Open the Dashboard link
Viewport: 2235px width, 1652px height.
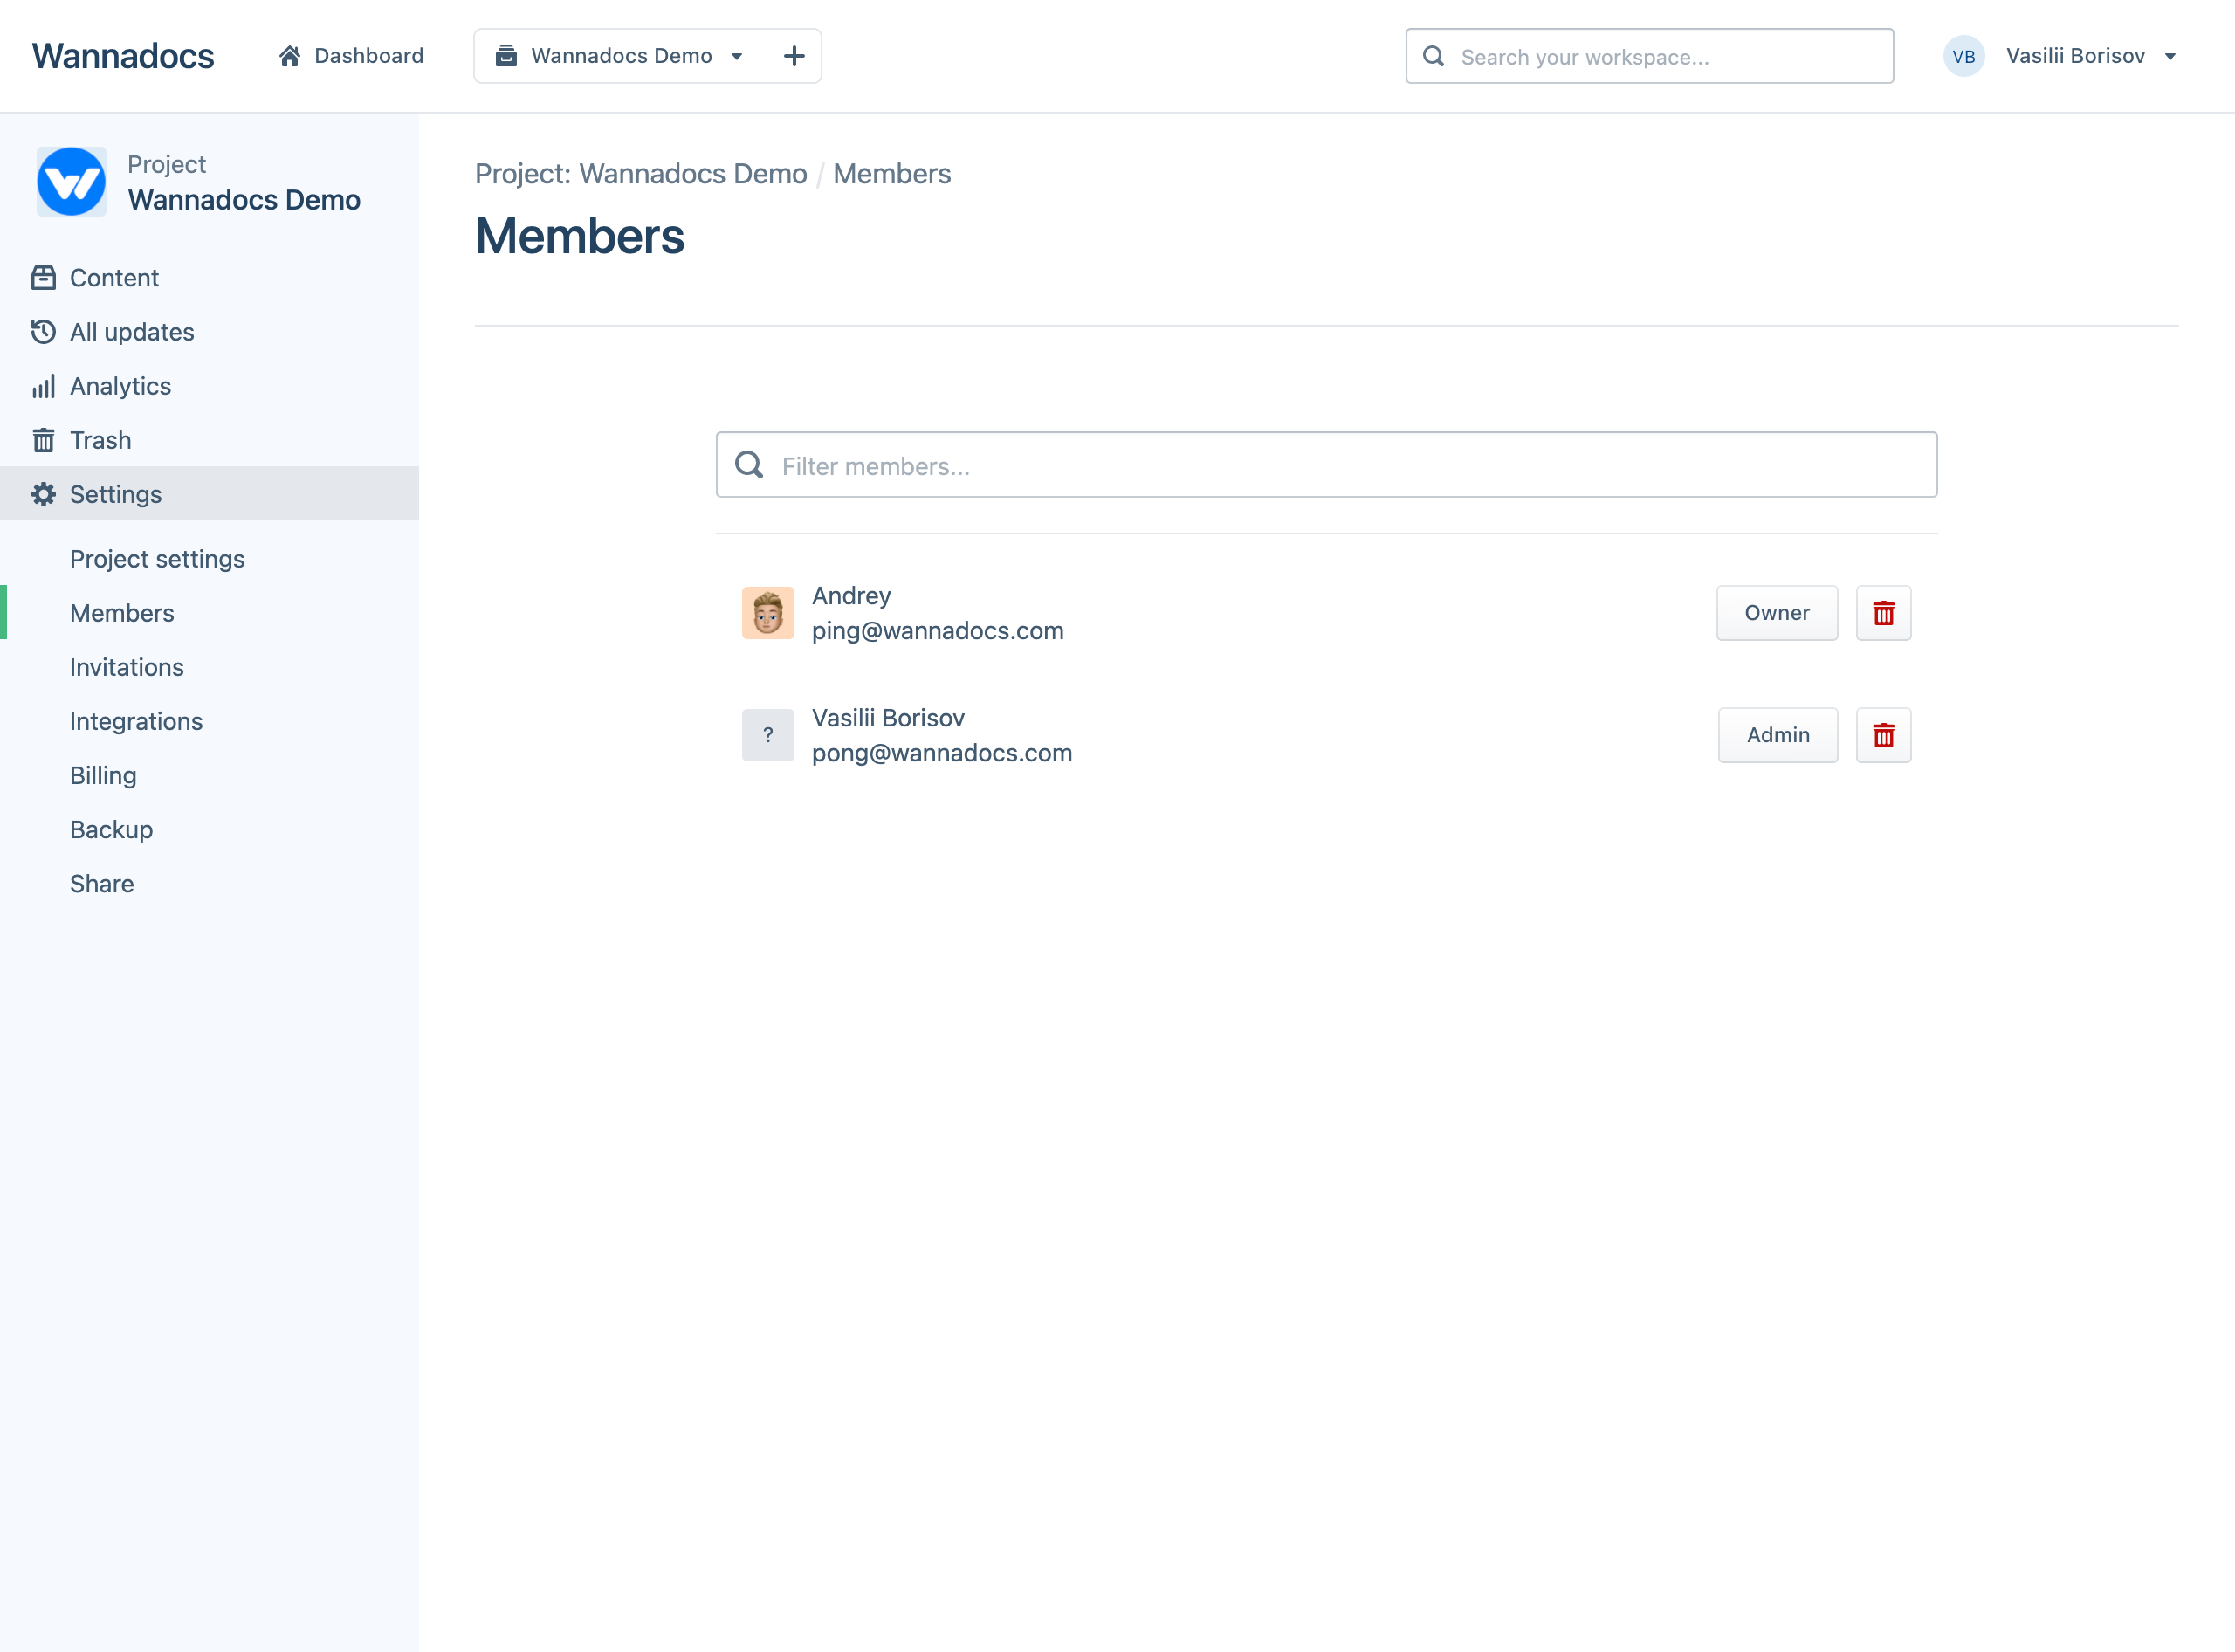(351, 56)
